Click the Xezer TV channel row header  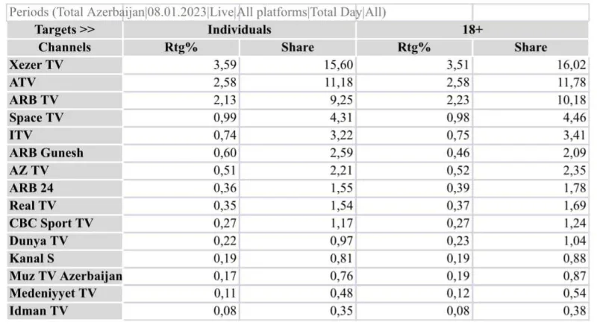click(x=36, y=64)
